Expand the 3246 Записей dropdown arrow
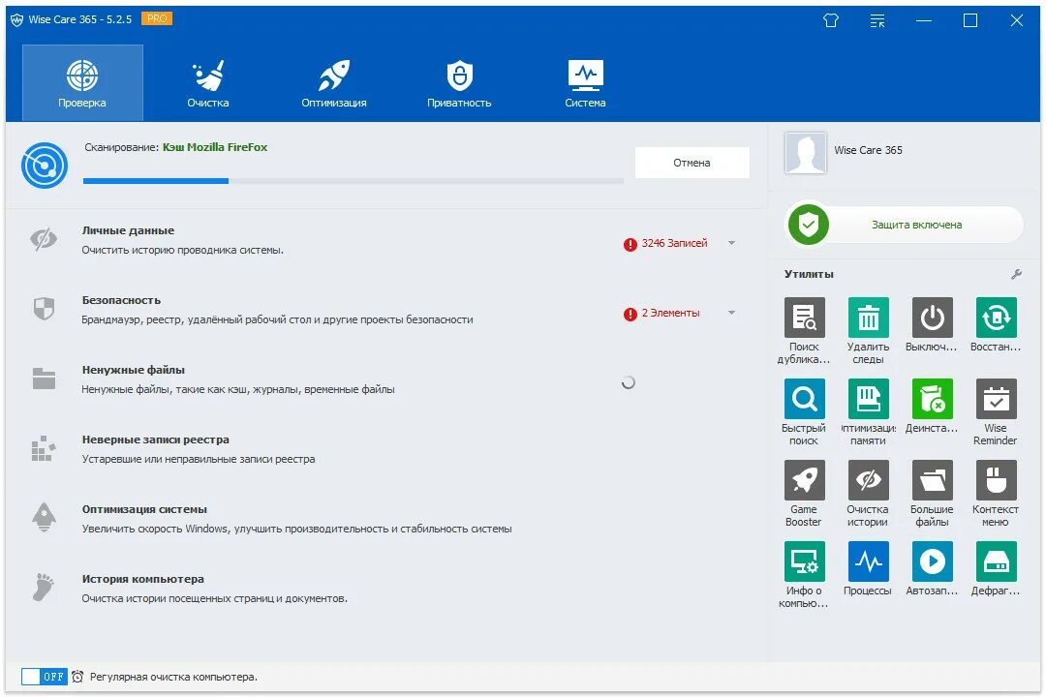 [732, 243]
